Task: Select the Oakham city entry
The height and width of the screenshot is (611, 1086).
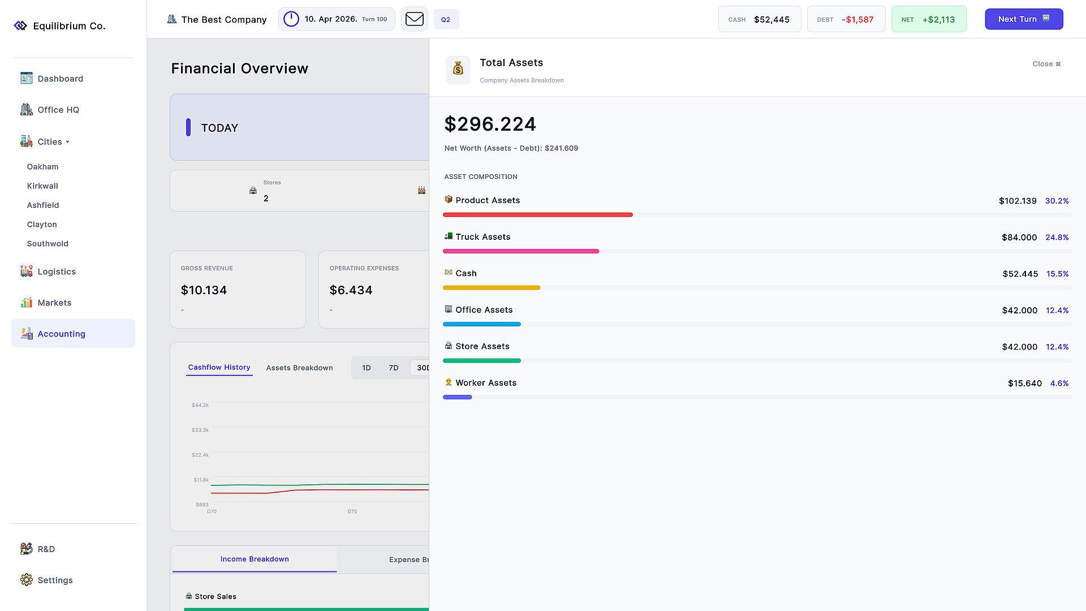Action: (x=42, y=166)
